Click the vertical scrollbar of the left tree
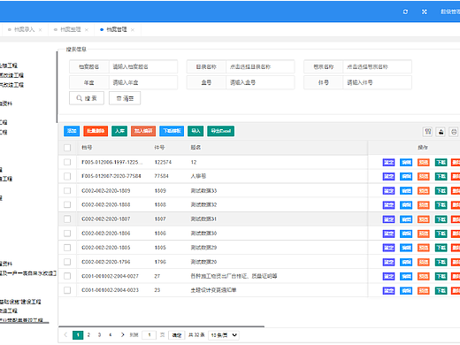 click(x=57, y=87)
